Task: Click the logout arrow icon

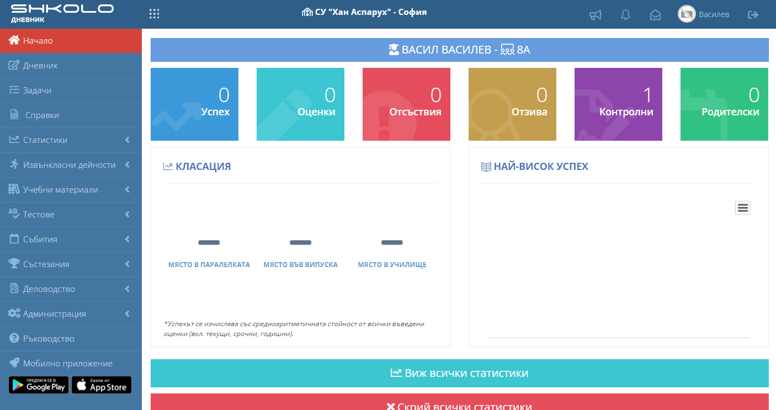Action: coord(753,15)
